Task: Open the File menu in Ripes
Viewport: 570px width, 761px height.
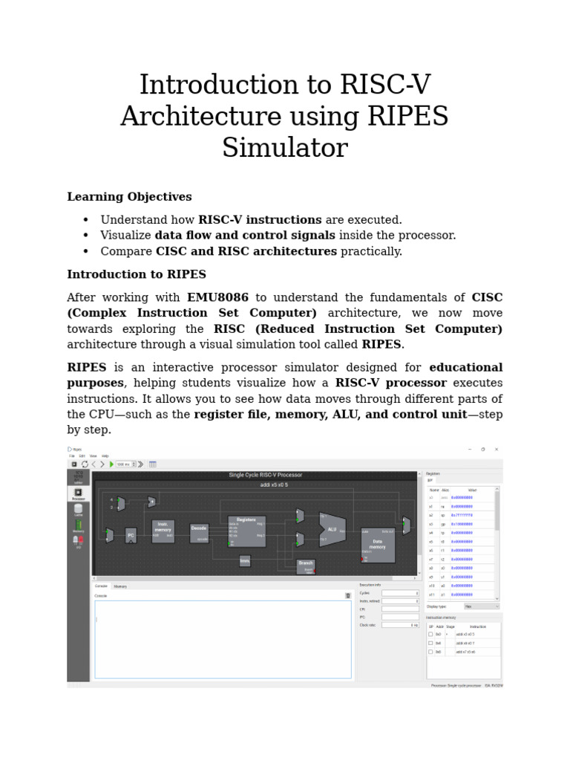Action: pos(72,456)
